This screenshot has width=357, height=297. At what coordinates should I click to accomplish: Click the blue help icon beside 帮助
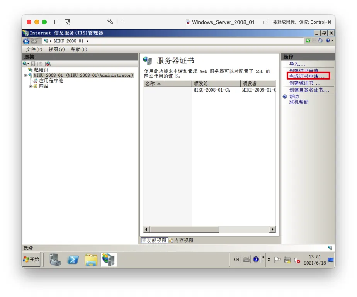285,97
